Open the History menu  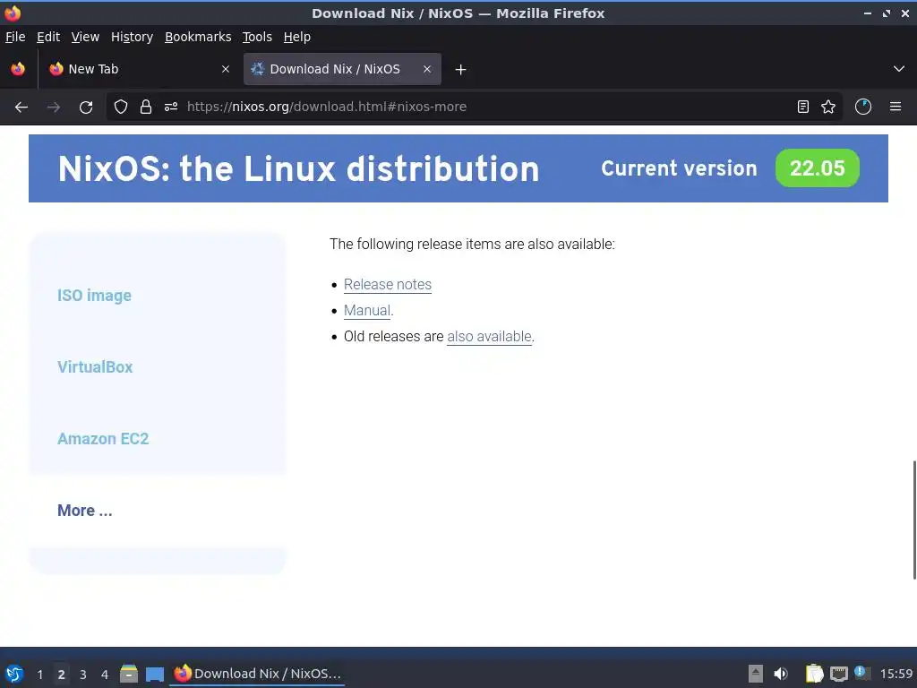tap(133, 37)
